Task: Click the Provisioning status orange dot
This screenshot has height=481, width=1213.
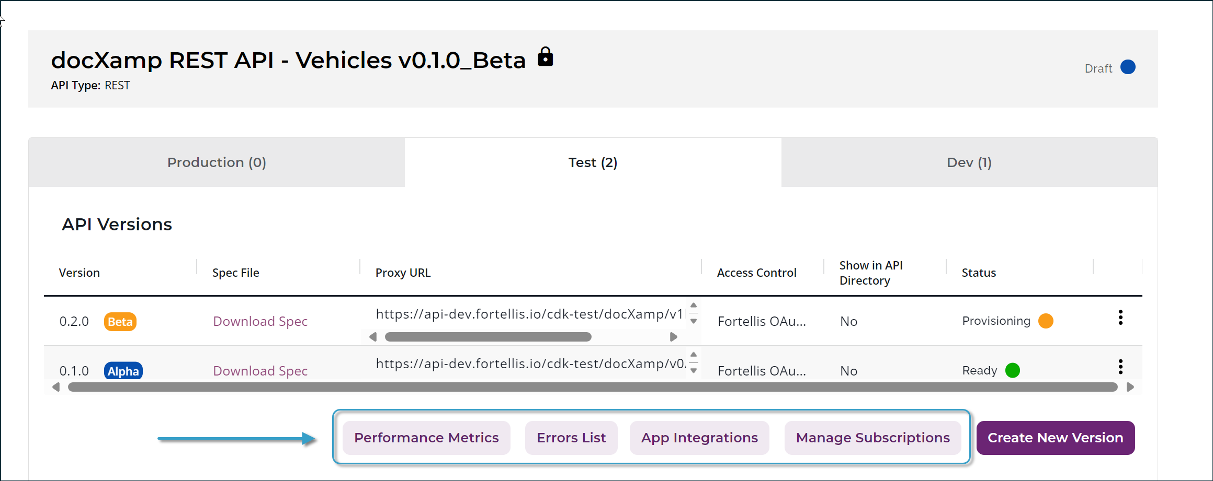Action: [x=1046, y=321]
